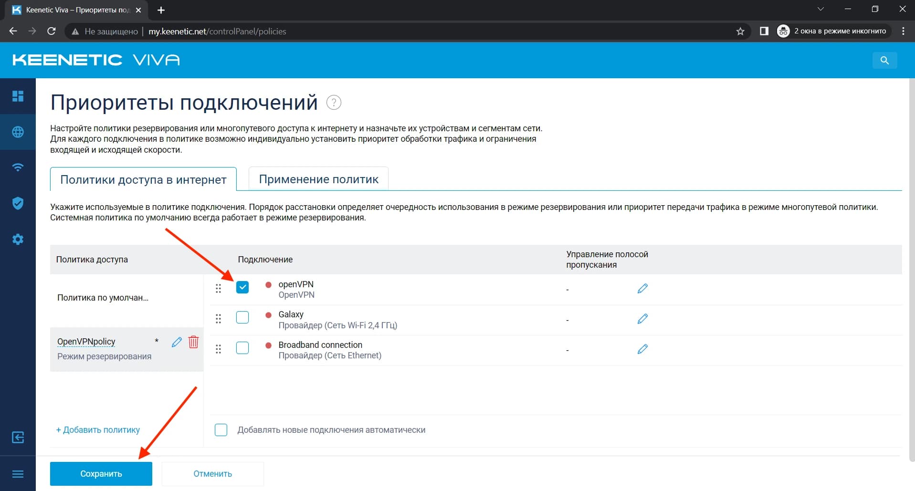Open help via the question mark icon

pyautogui.click(x=334, y=102)
